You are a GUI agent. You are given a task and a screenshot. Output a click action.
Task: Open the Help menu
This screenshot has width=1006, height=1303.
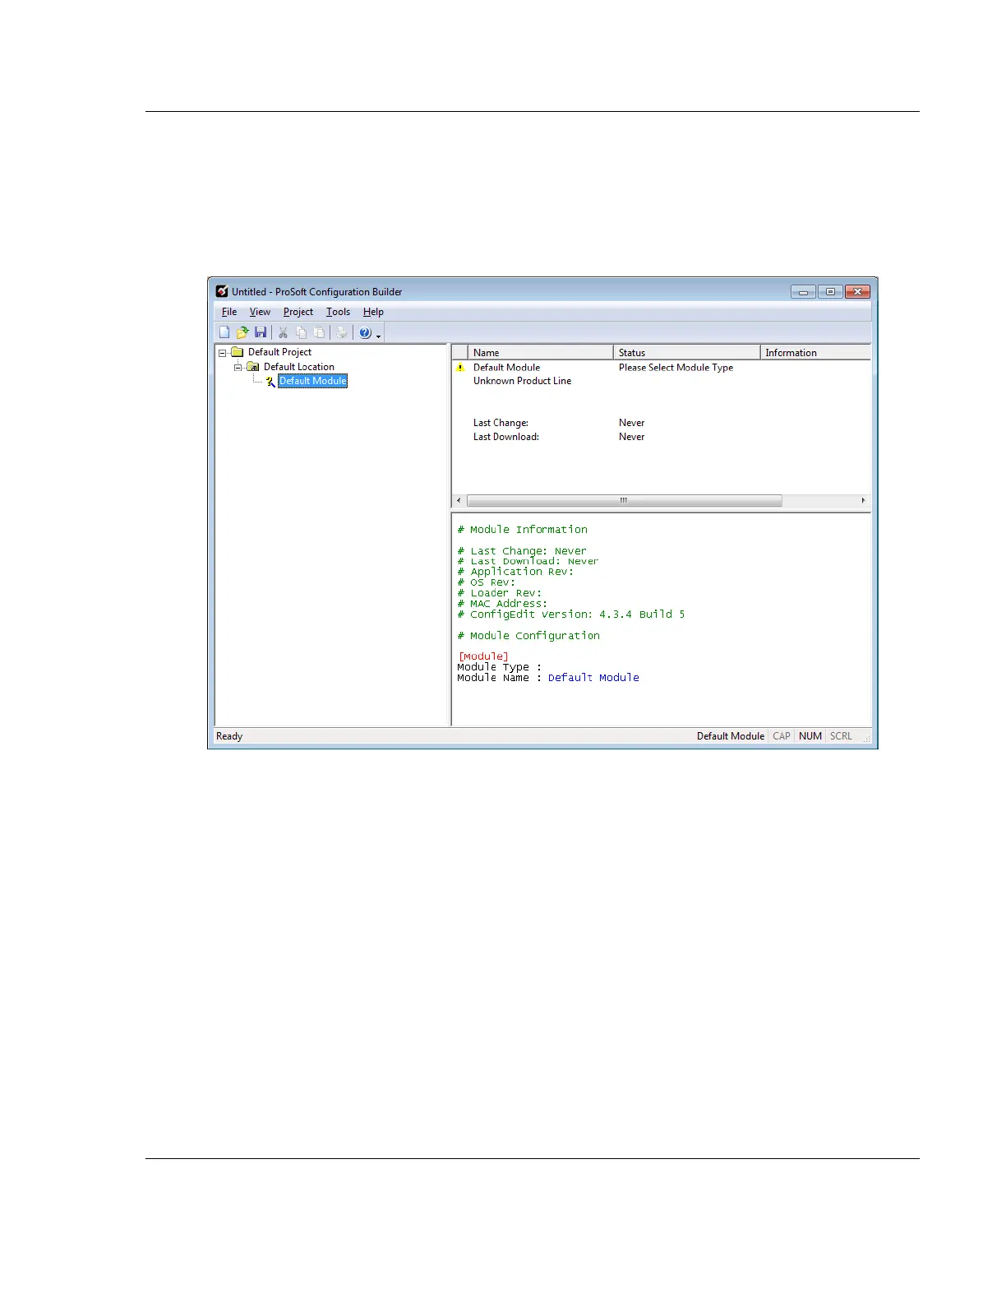(373, 312)
